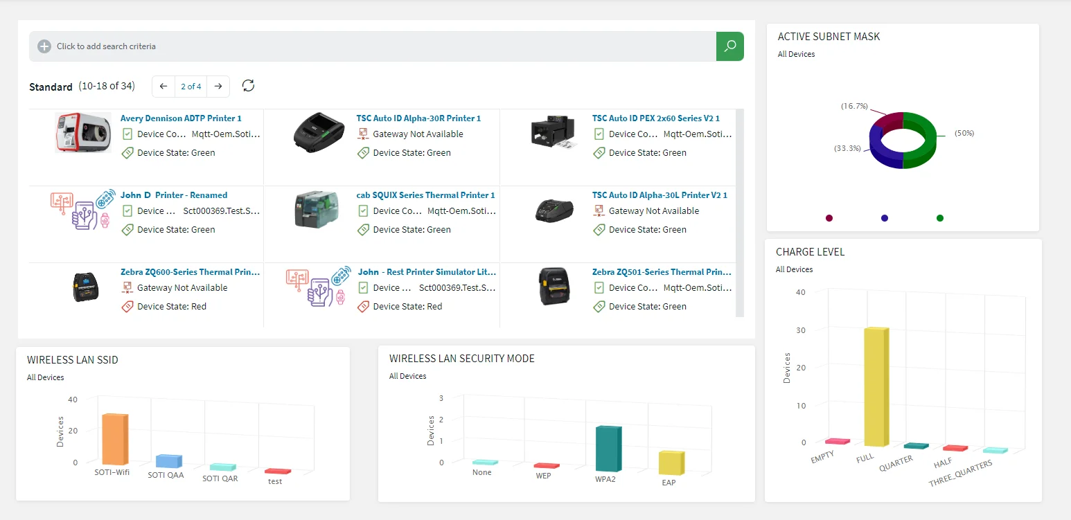Click green device state tag for cab SQUIX
Screen dimensions: 1071x520
click(363, 230)
